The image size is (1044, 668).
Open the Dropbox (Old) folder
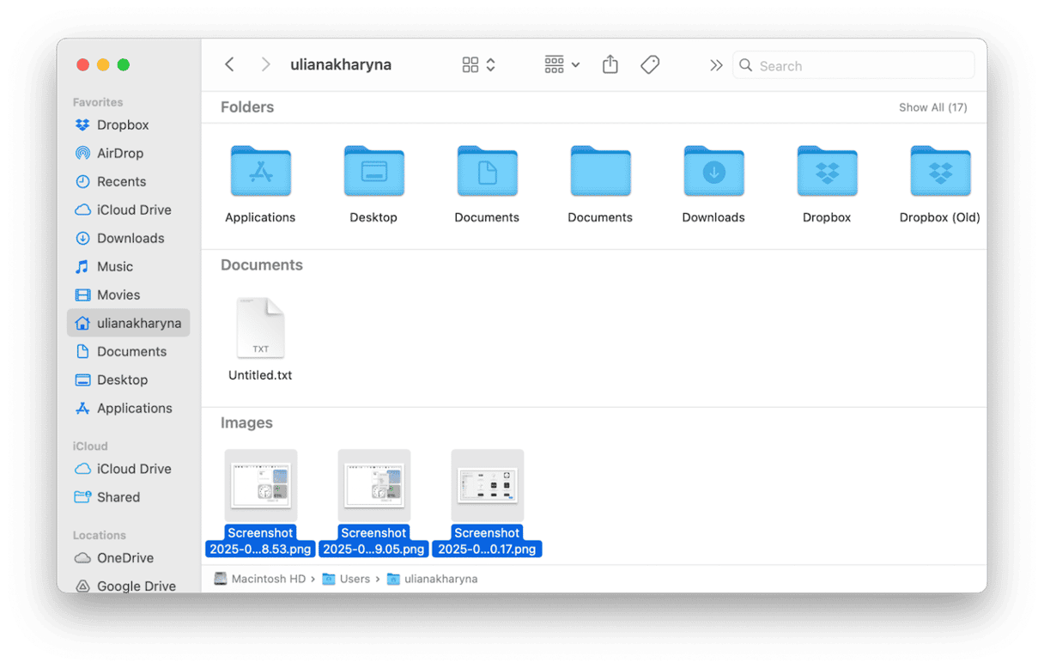click(939, 172)
